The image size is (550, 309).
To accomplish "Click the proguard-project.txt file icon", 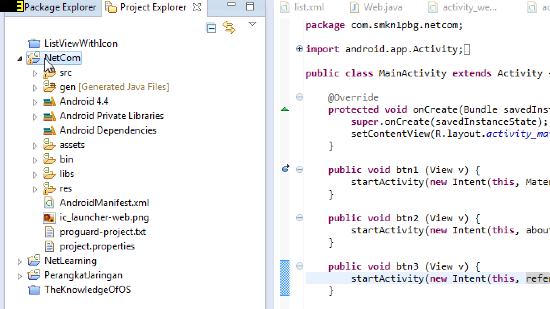I will pos(49,232).
